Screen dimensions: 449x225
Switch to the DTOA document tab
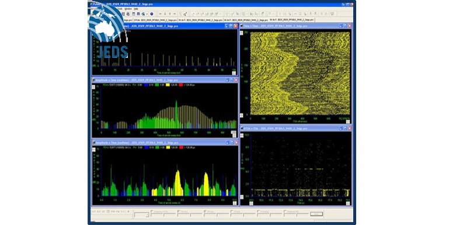pyautogui.click(x=155, y=20)
